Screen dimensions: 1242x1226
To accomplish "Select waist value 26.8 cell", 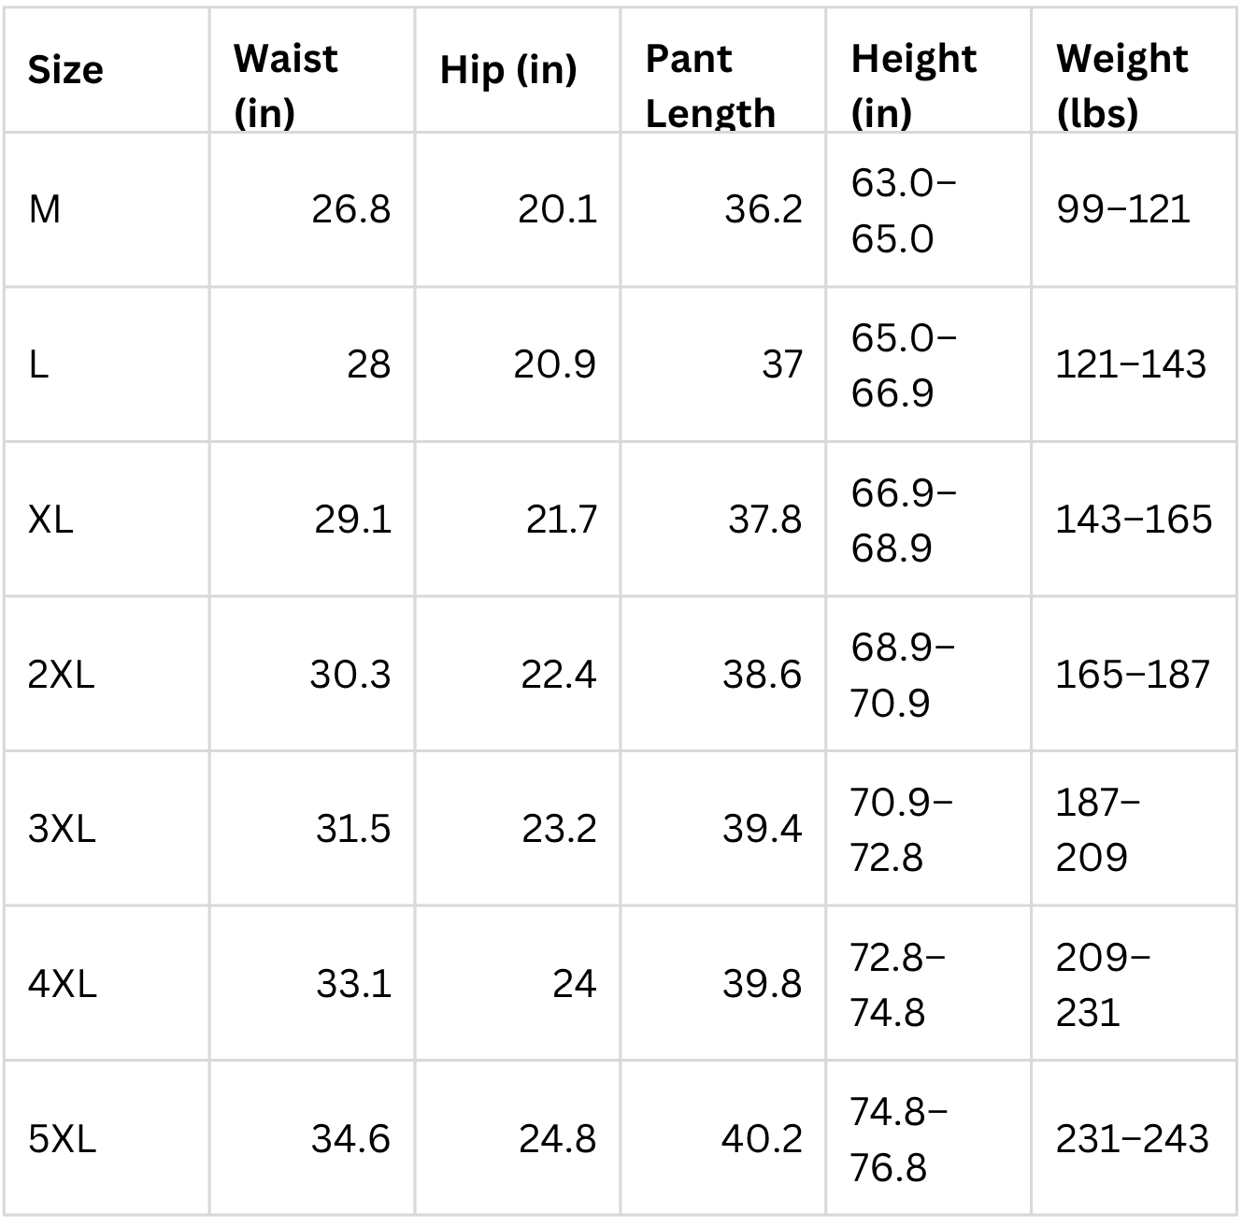I will click(312, 209).
